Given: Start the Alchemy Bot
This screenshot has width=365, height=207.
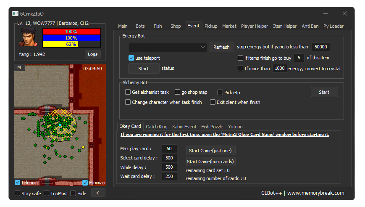Looking at the screenshot, I should [324, 92].
